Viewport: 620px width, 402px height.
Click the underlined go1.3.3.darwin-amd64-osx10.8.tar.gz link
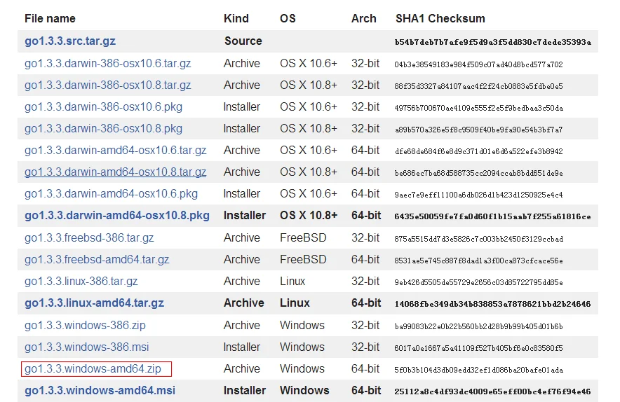(x=116, y=172)
